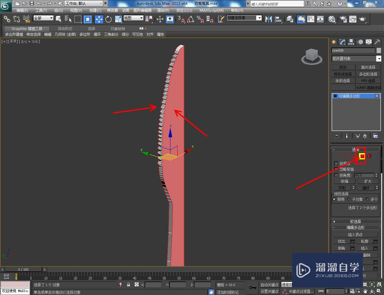Switch to the 自由形式 ribbon tab
Screen dimensions: 384x295
click(x=65, y=29)
